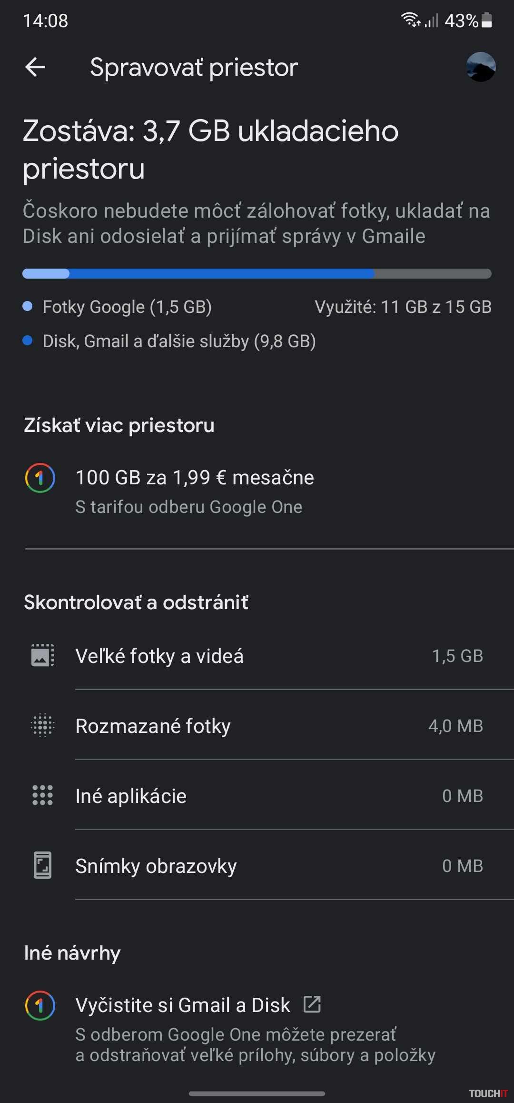Tap the battery status icon
The height and width of the screenshot is (1103, 514).
(486, 20)
